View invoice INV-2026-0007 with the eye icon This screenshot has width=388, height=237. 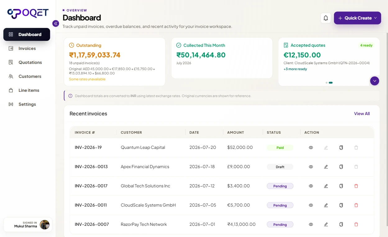point(311,225)
